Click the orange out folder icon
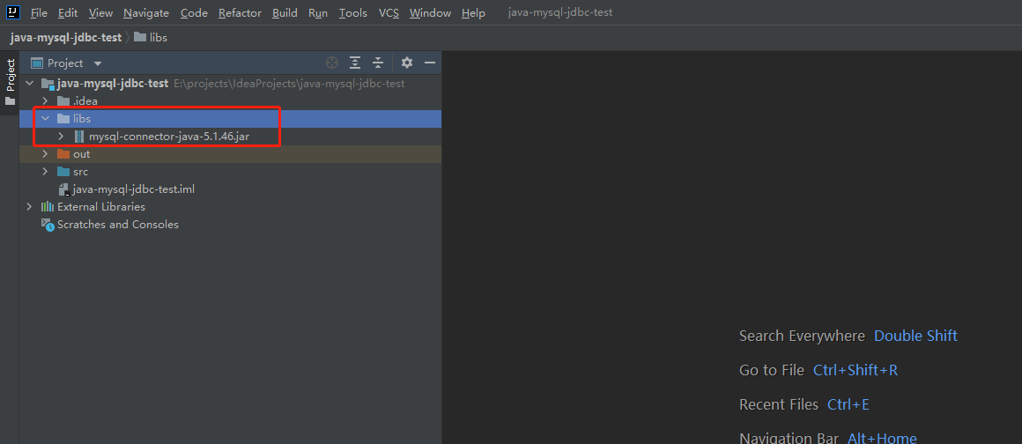Image resolution: width=1022 pixels, height=444 pixels. [63, 154]
